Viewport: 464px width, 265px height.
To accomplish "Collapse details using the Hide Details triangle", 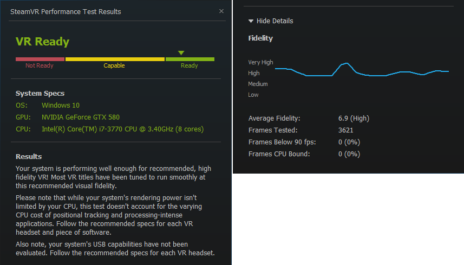I will point(251,21).
